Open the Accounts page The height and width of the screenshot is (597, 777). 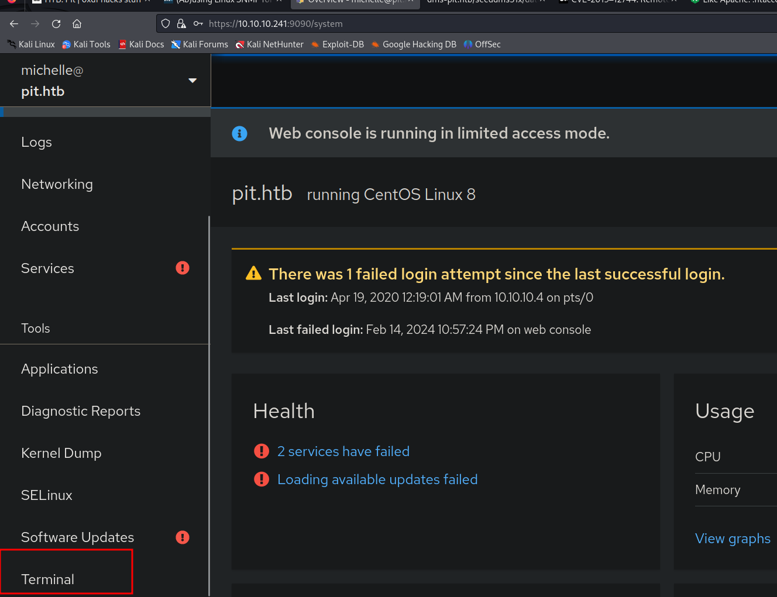50,226
